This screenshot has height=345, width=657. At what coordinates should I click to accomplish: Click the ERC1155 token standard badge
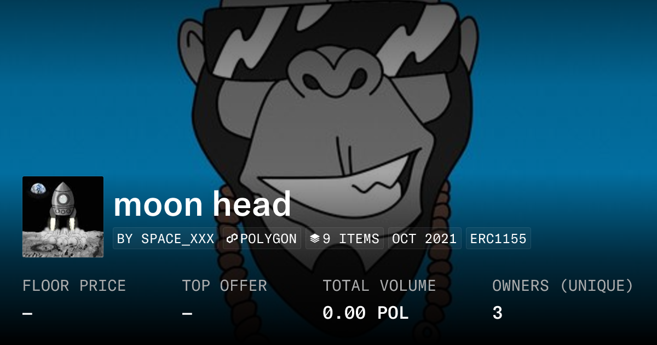(x=498, y=239)
